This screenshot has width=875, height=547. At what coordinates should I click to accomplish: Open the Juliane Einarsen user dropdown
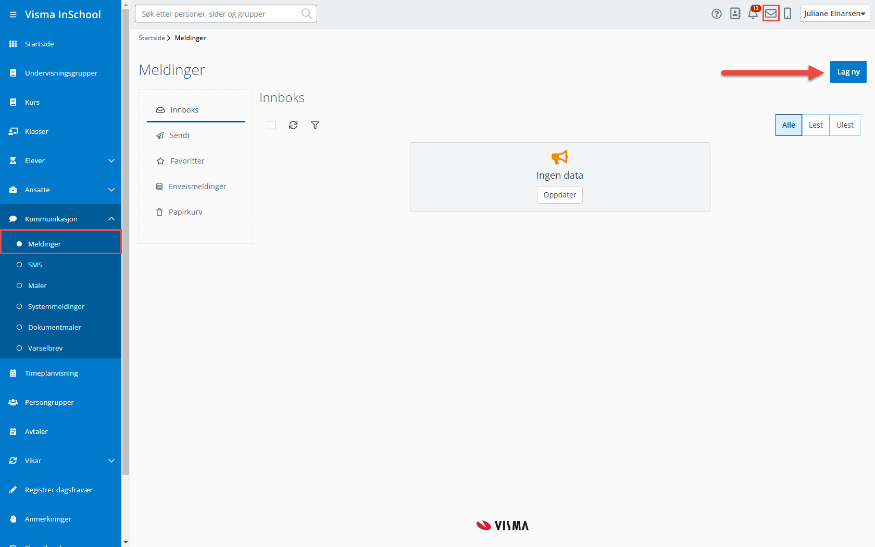(834, 14)
